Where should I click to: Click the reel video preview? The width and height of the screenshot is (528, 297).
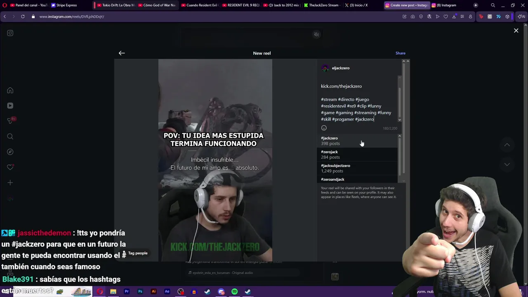[x=215, y=160]
